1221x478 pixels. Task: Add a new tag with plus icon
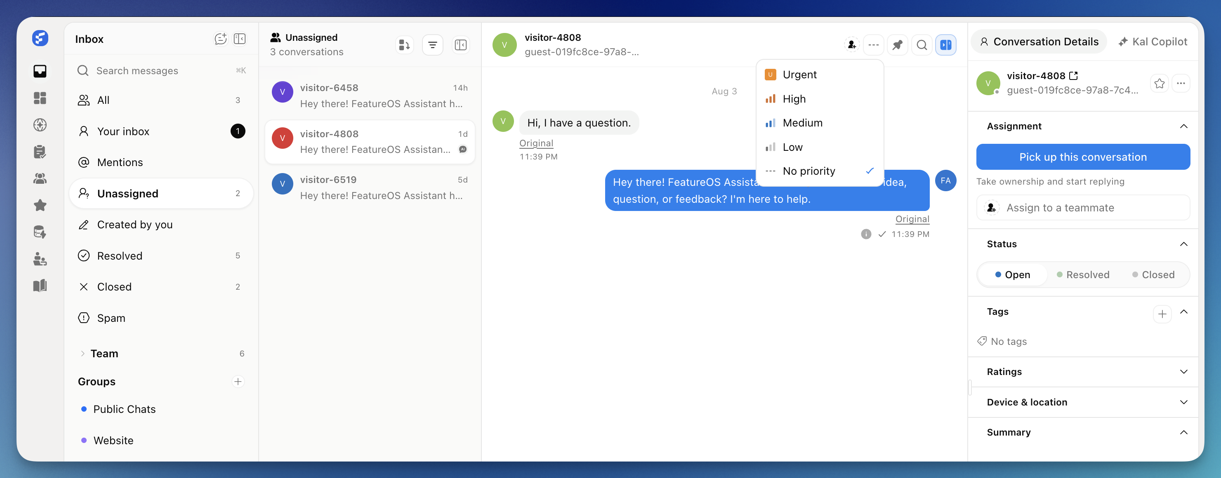tap(1162, 314)
